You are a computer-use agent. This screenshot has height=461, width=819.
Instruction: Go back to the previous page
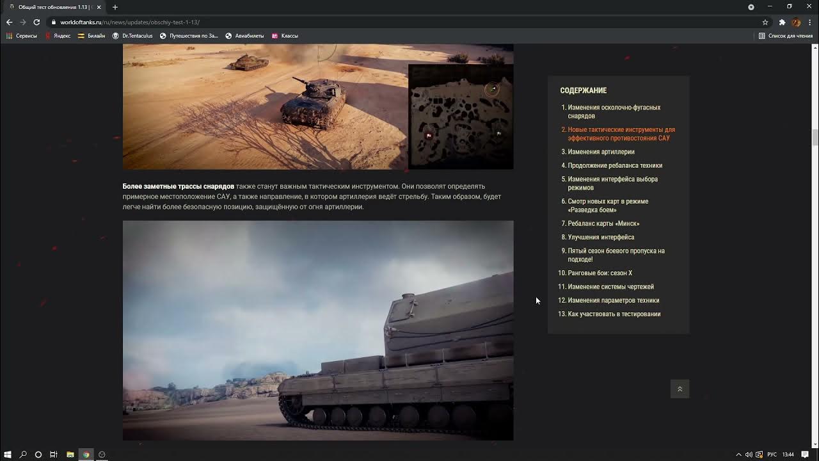(9, 22)
